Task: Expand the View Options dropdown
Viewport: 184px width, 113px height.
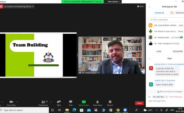Action: (x=113, y=2)
